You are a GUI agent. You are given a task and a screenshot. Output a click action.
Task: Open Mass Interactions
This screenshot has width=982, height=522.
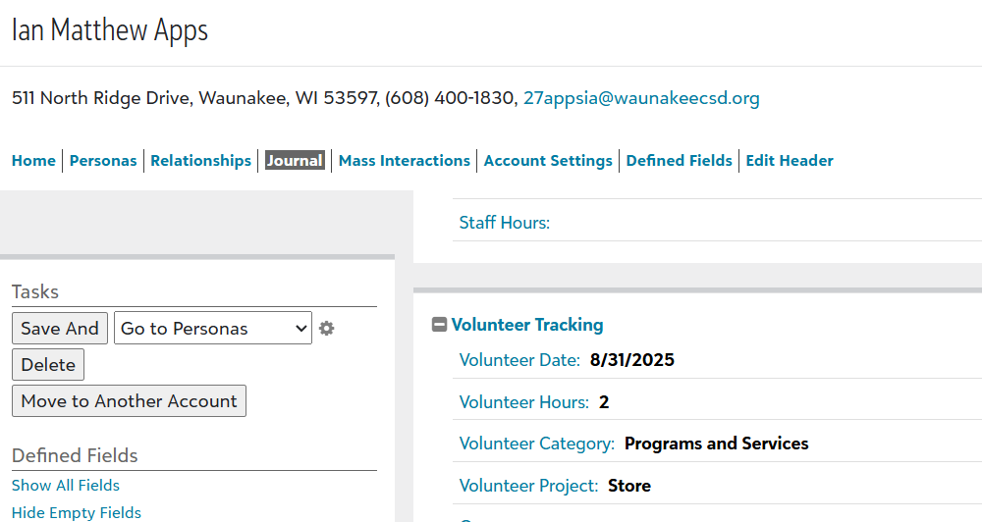(404, 161)
